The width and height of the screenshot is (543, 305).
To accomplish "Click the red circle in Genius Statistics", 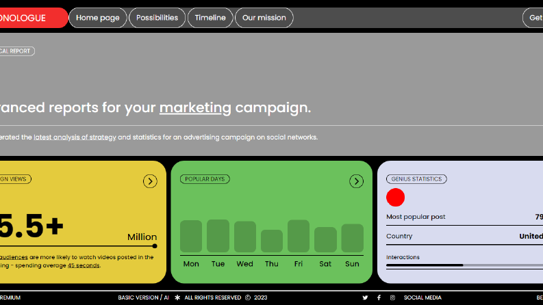I will pos(395,198).
